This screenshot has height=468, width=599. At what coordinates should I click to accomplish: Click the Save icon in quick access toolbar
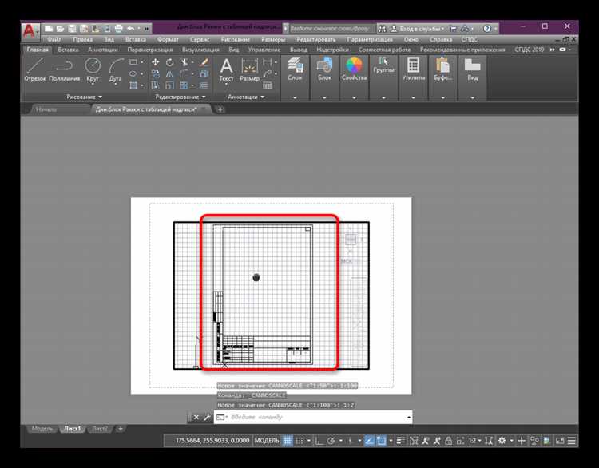[72, 29]
